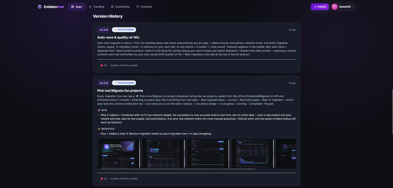The height and width of the screenshot is (188, 393).
Task: Click the '1d ago' timestamp on v3.2.0
Action: pyautogui.click(x=292, y=83)
